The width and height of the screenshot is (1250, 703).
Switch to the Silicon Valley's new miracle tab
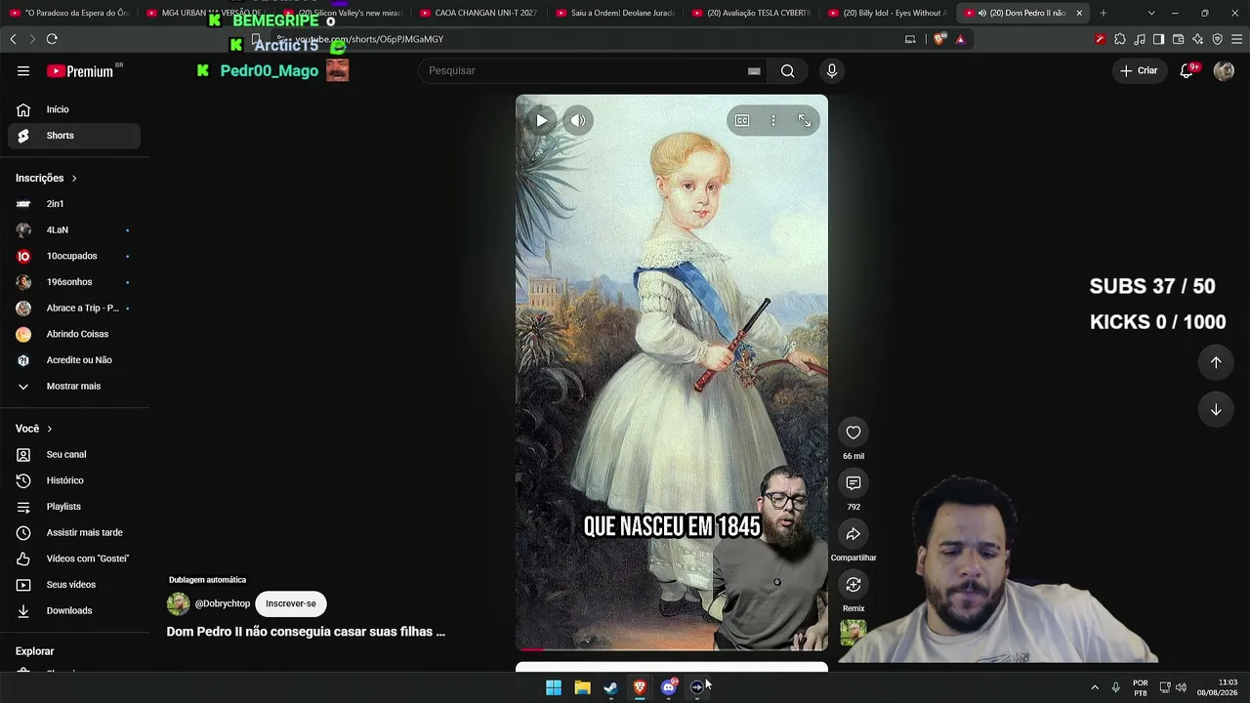coord(342,13)
